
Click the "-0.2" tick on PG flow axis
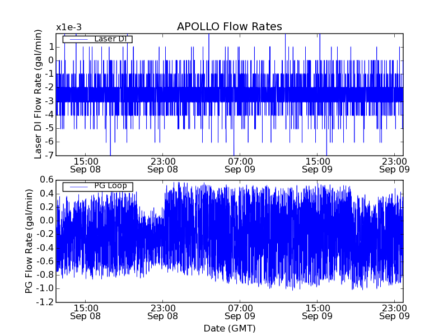click(45, 234)
